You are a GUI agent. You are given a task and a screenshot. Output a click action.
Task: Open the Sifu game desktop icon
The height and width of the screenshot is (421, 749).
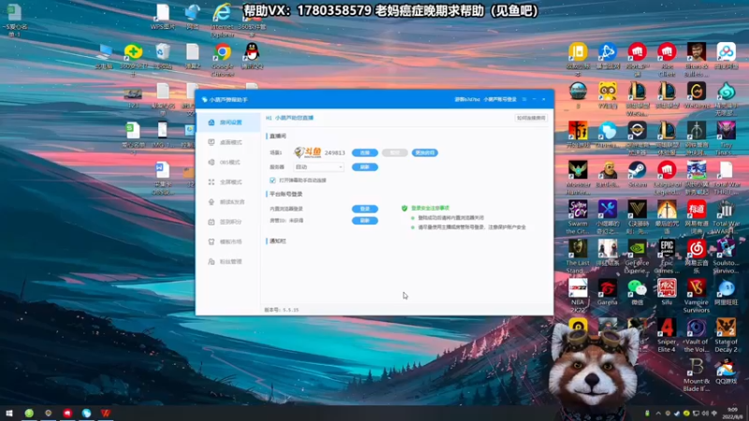point(667,293)
